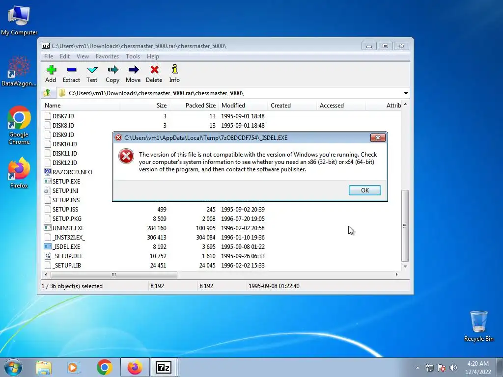Open the Help menu
This screenshot has height=377, width=503.
click(x=153, y=56)
